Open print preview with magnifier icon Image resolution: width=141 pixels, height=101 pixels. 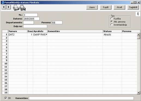point(23,8)
